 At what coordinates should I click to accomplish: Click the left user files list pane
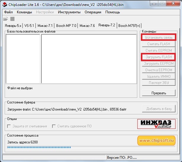tap(23, 59)
